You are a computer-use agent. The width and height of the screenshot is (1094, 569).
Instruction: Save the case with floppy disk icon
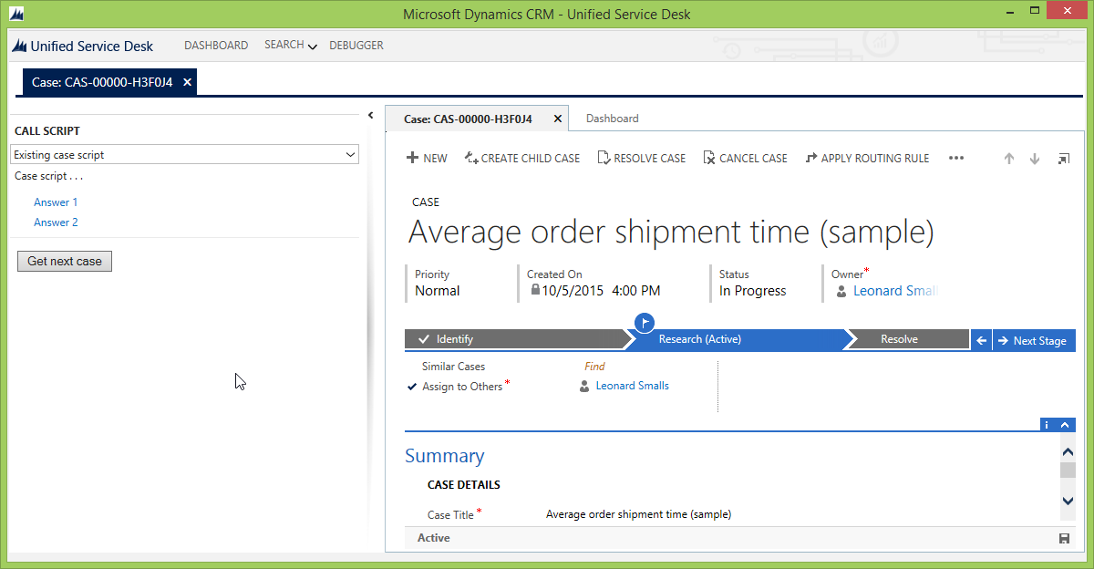coord(1064,538)
